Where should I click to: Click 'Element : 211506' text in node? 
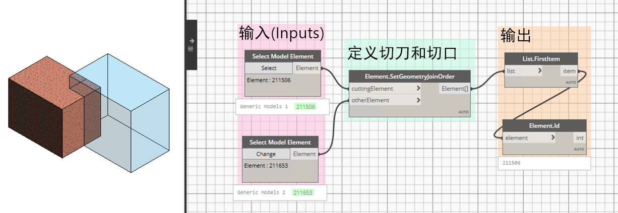[x=269, y=80]
